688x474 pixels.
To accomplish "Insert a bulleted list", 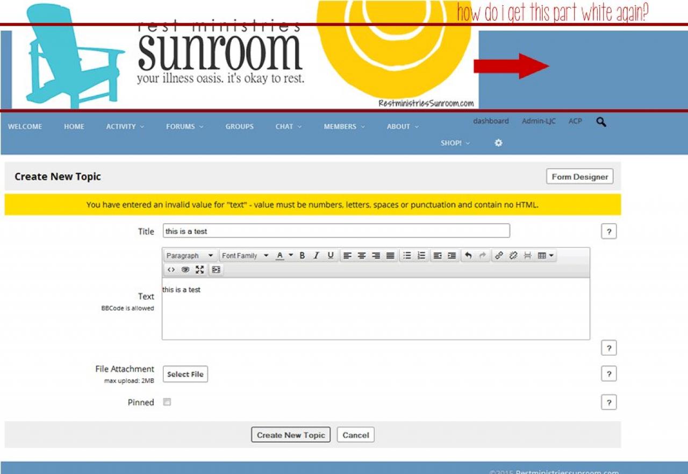I will (407, 256).
